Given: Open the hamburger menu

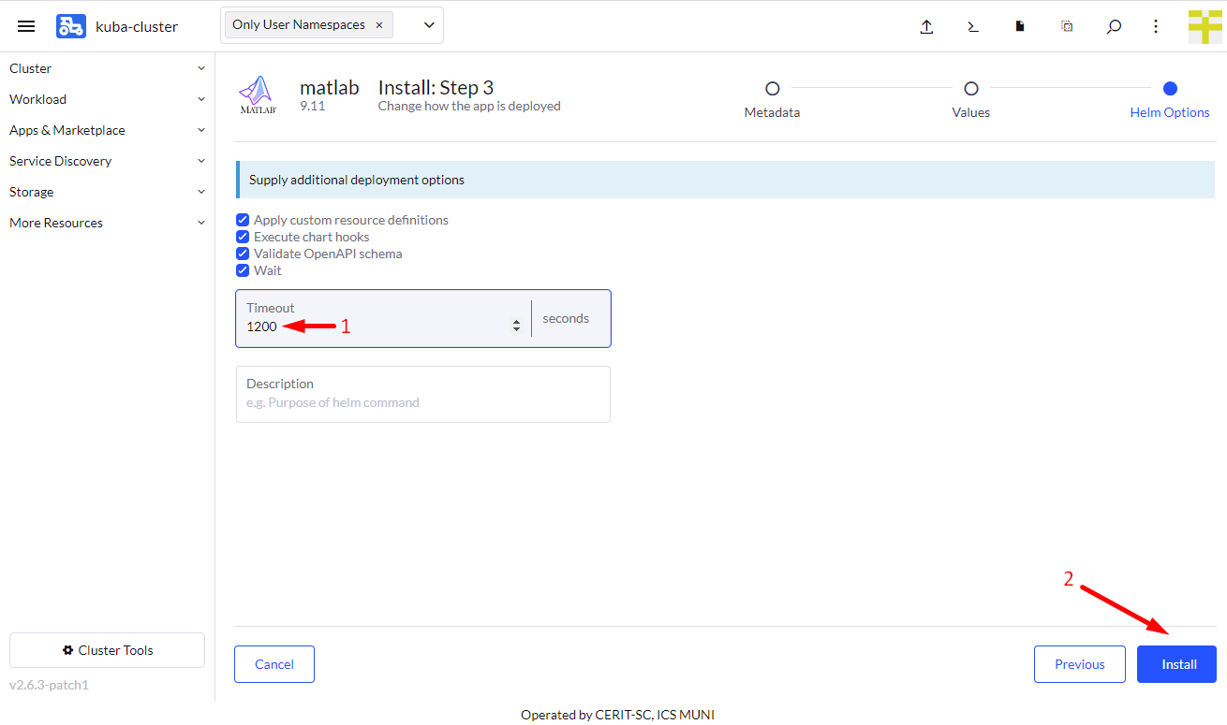Looking at the screenshot, I should click(x=25, y=25).
